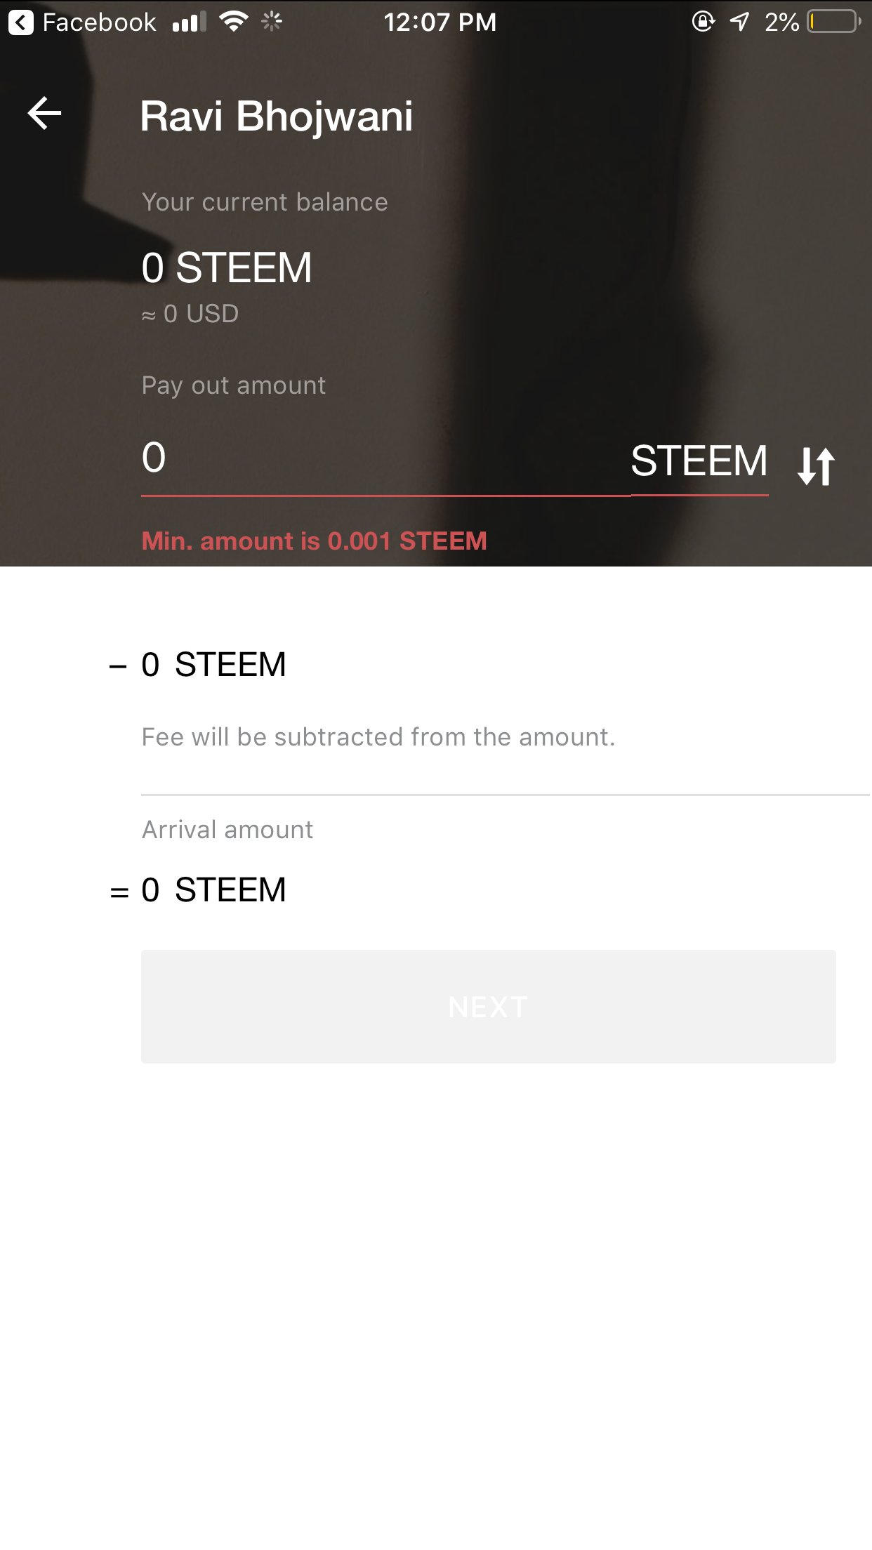The image size is (872, 1550).
Task: Tap the 0 STEEM current balance
Action: [x=226, y=268]
